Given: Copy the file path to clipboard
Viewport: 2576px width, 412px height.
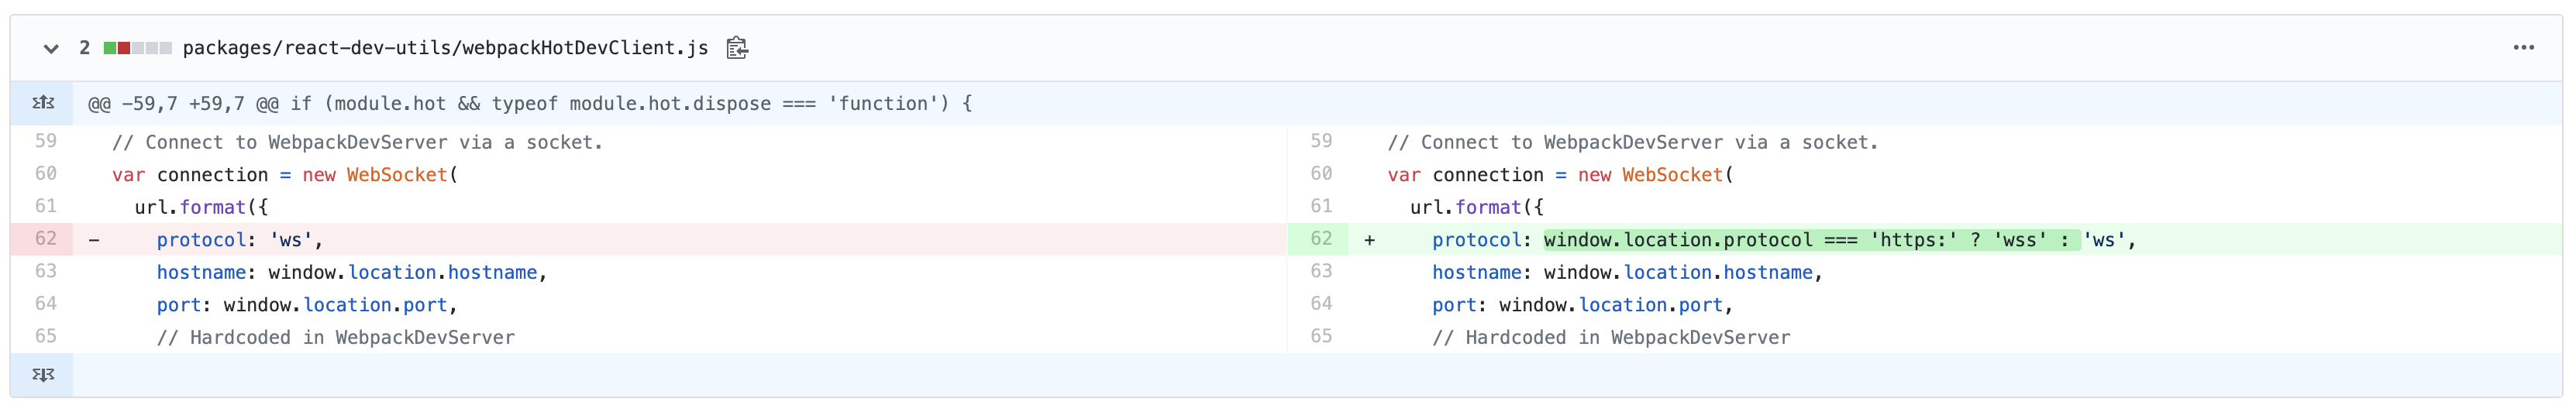Looking at the screenshot, I should pyautogui.click(x=737, y=48).
